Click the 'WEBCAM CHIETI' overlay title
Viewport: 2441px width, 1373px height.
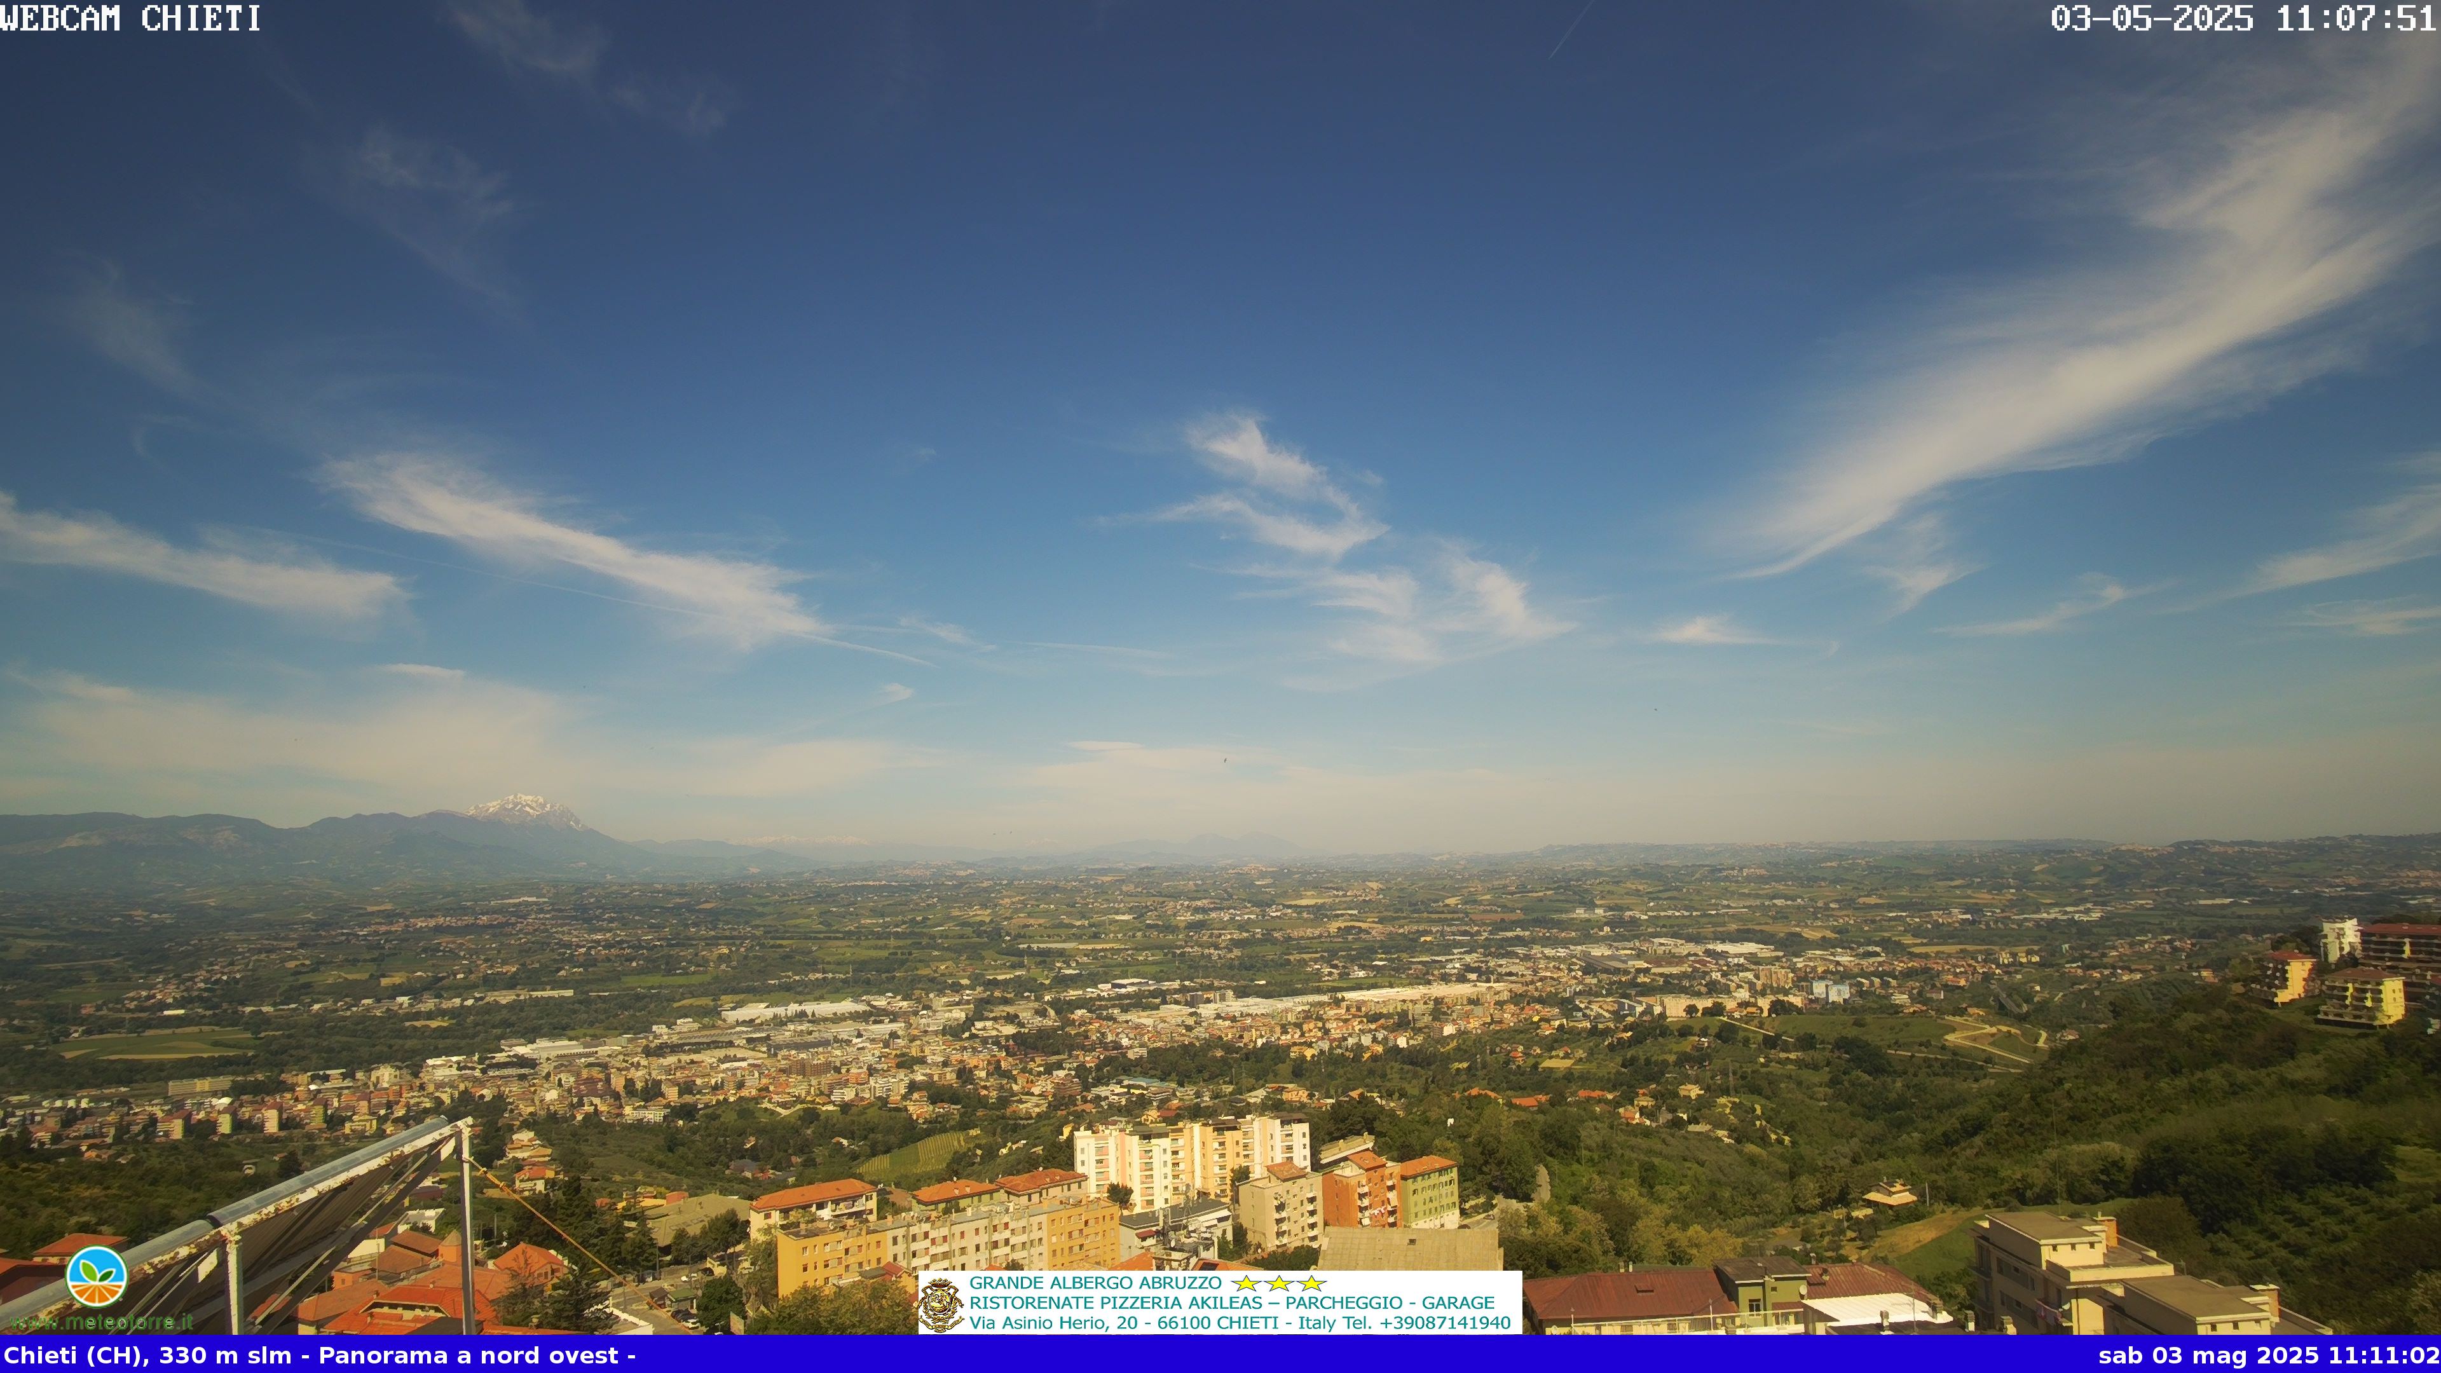[131, 18]
